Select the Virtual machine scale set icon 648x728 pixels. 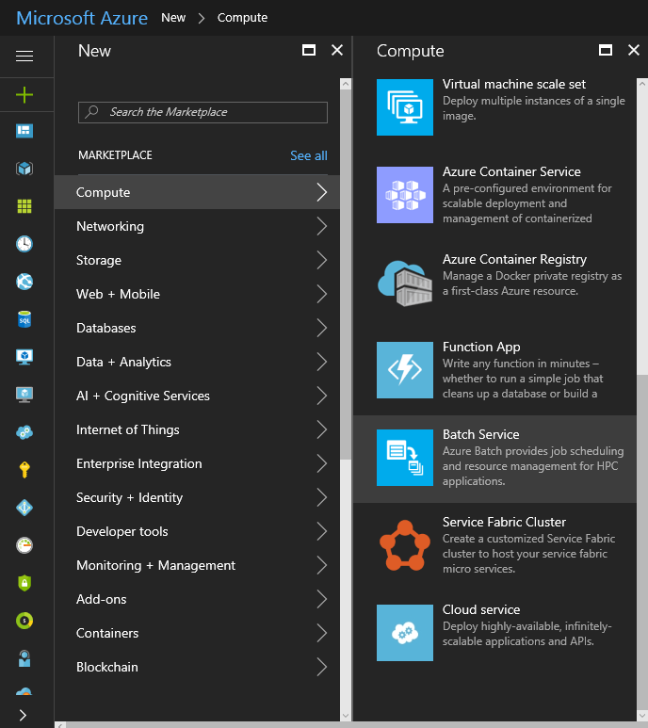tap(405, 107)
